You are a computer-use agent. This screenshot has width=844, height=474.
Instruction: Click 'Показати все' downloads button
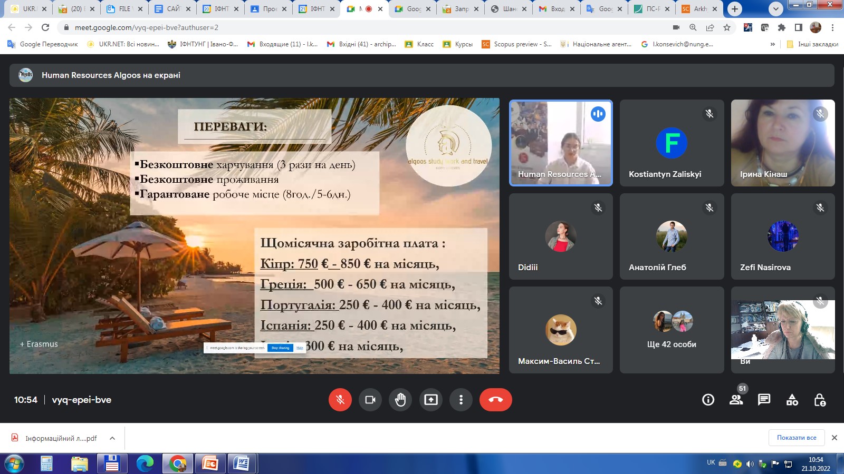[x=796, y=438]
